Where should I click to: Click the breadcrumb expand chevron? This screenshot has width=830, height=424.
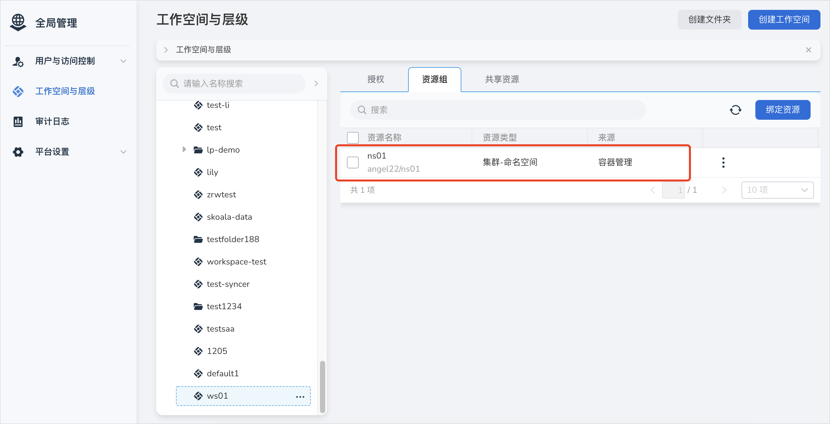tap(166, 50)
